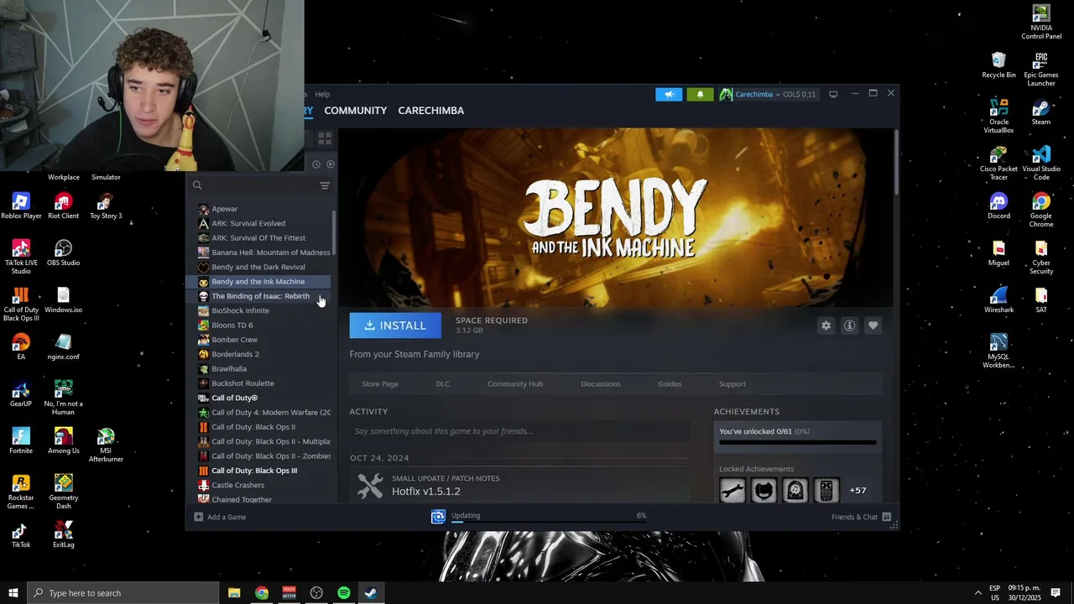1074x604 pixels.
Task: Open Riot Client desktop icon
Action: (x=63, y=206)
